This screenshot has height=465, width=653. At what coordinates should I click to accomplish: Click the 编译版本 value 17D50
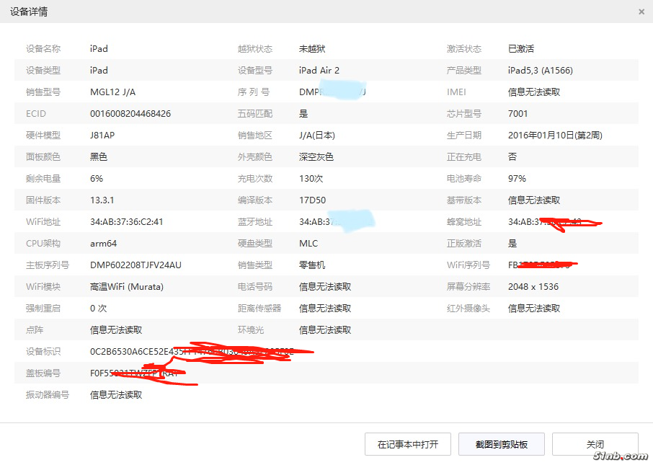312,200
